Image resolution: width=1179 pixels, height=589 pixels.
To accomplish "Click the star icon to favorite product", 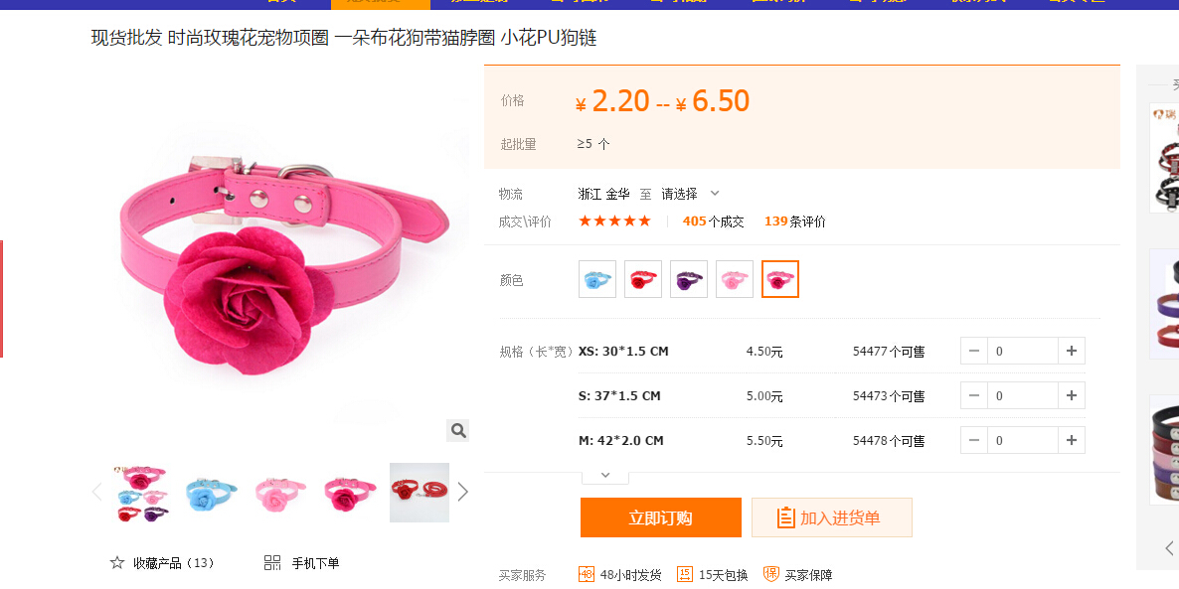I will point(117,563).
